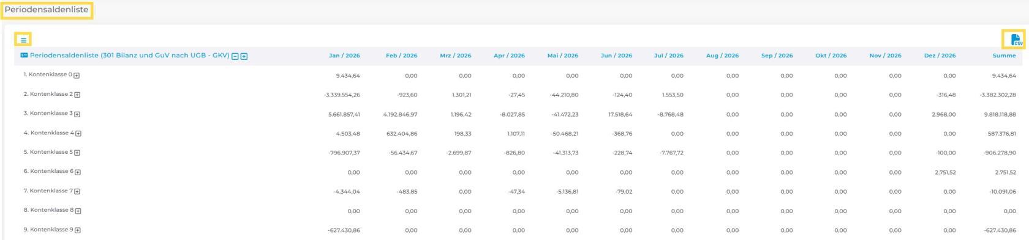The height and width of the screenshot is (240, 1029).
Task: Click the total -10.091,06 in Summe column
Action: (1002, 192)
